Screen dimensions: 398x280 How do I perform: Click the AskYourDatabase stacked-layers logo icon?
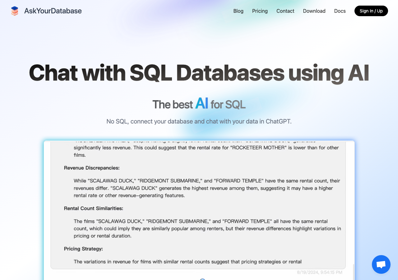click(x=15, y=11)
